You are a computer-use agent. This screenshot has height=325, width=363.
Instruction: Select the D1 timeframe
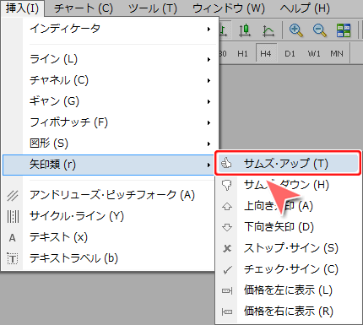290,53
